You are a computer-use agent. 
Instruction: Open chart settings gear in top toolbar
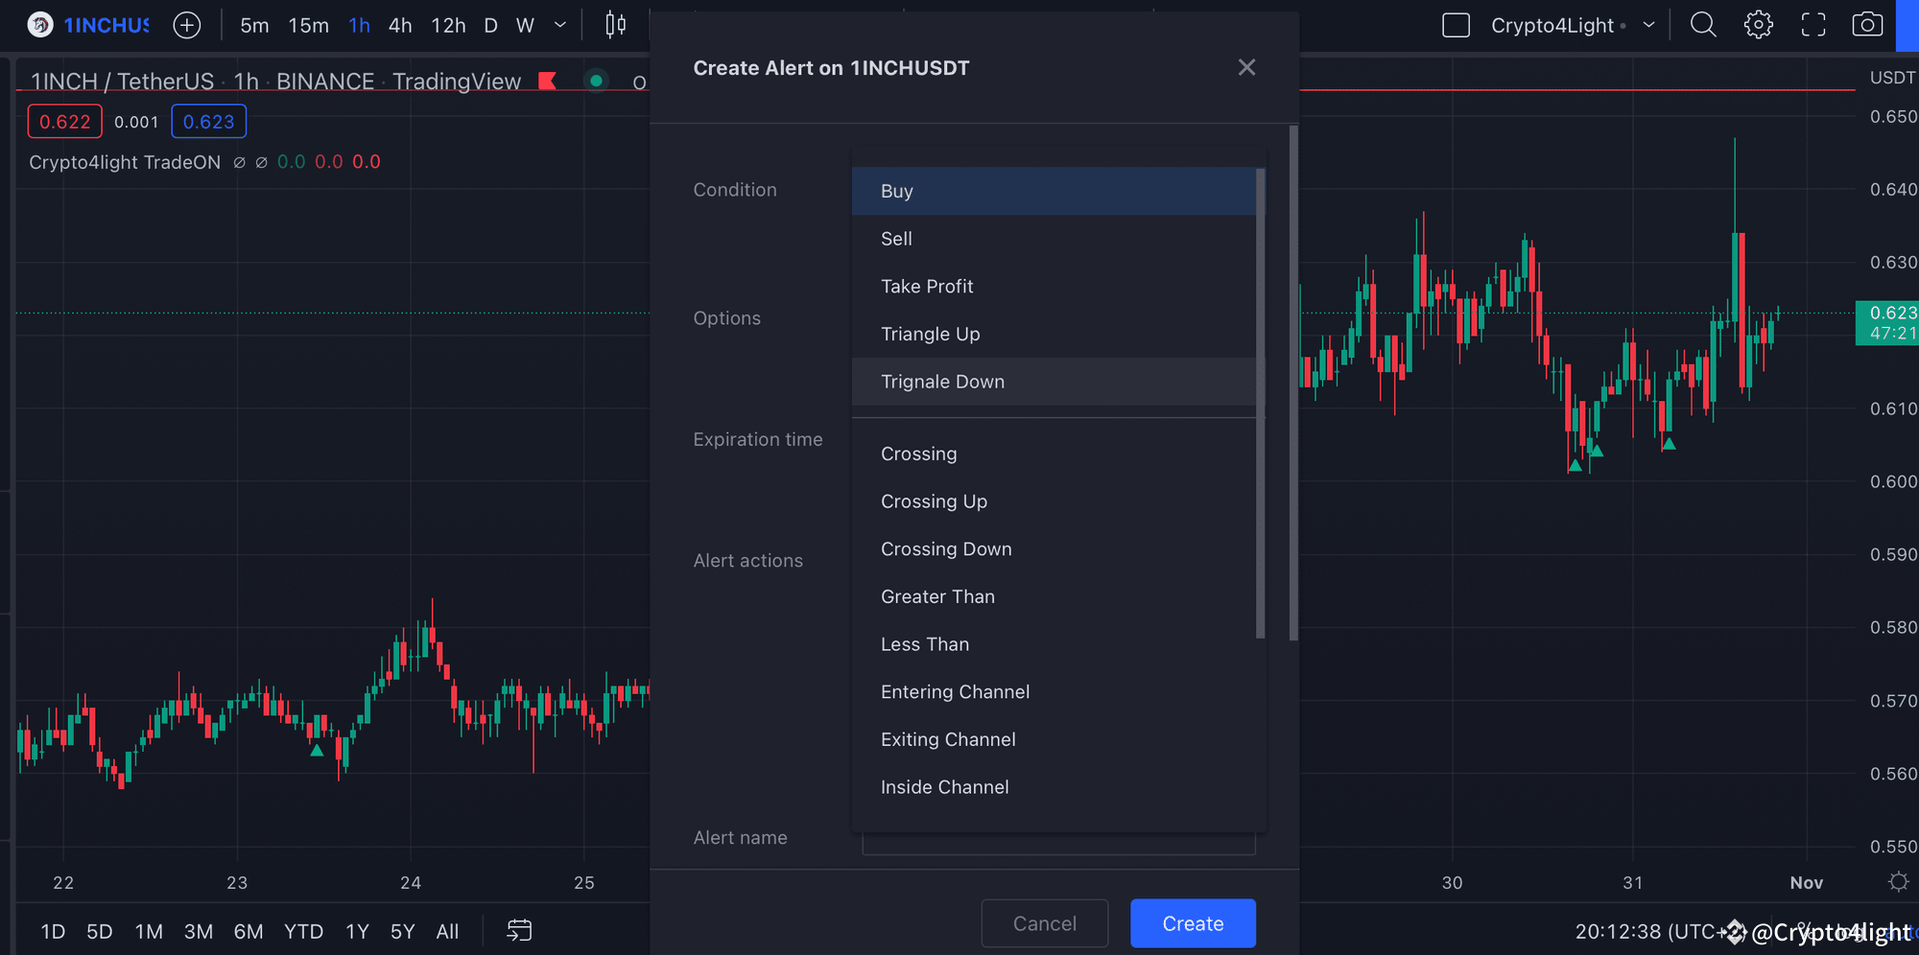coord(1758,25)
